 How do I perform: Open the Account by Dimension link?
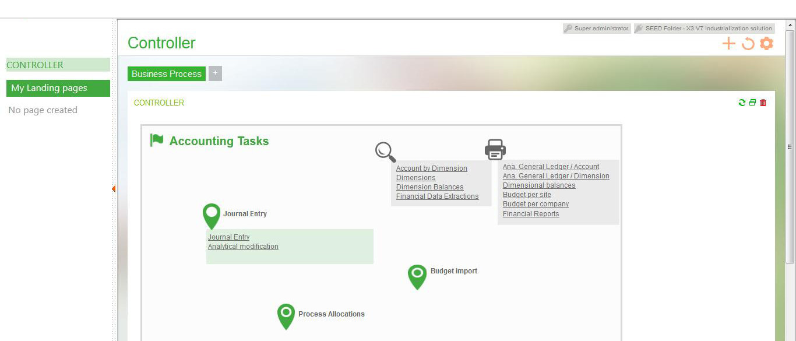pos(431,168)
